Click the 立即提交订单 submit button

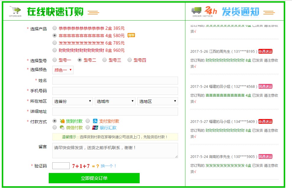(94, 178)
